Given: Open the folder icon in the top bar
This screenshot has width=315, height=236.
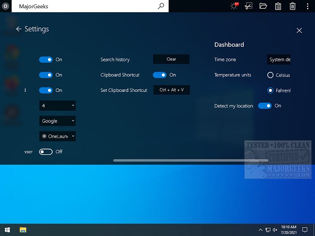Looking at the screenshot, I should click(263, 6).
